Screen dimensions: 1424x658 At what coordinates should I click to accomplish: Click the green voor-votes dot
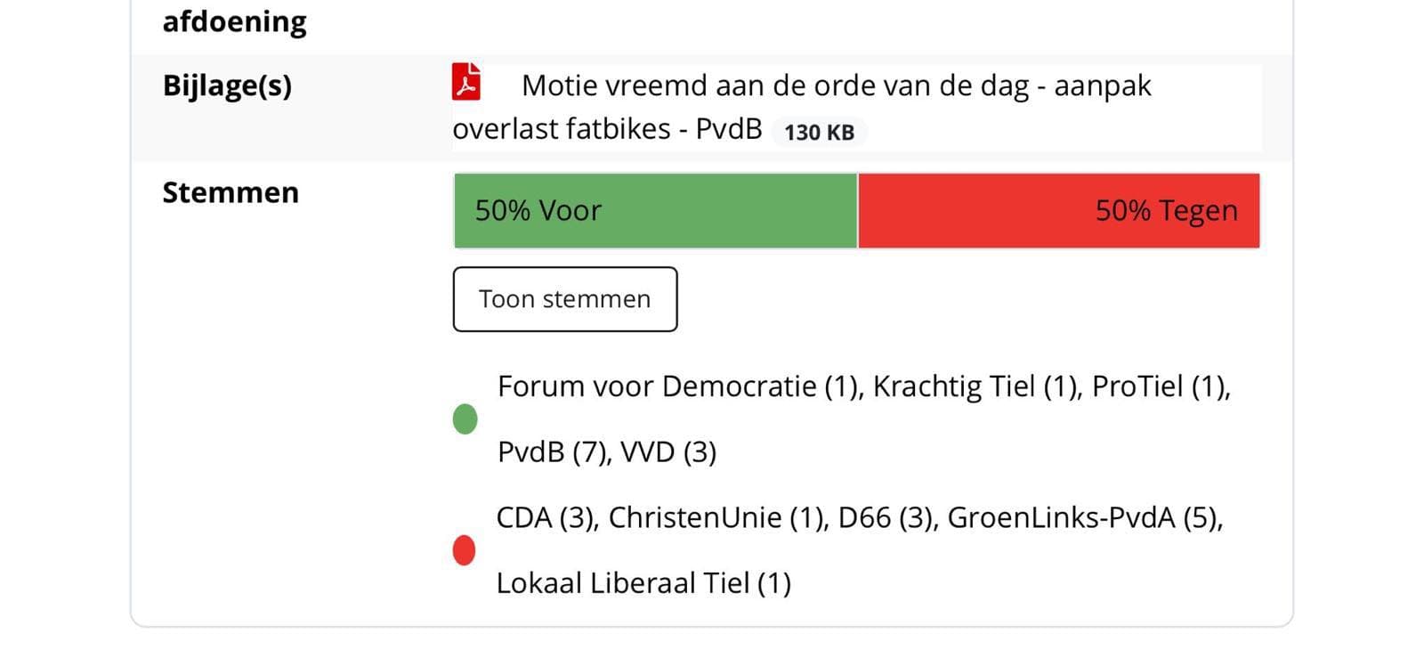point(465,418)
